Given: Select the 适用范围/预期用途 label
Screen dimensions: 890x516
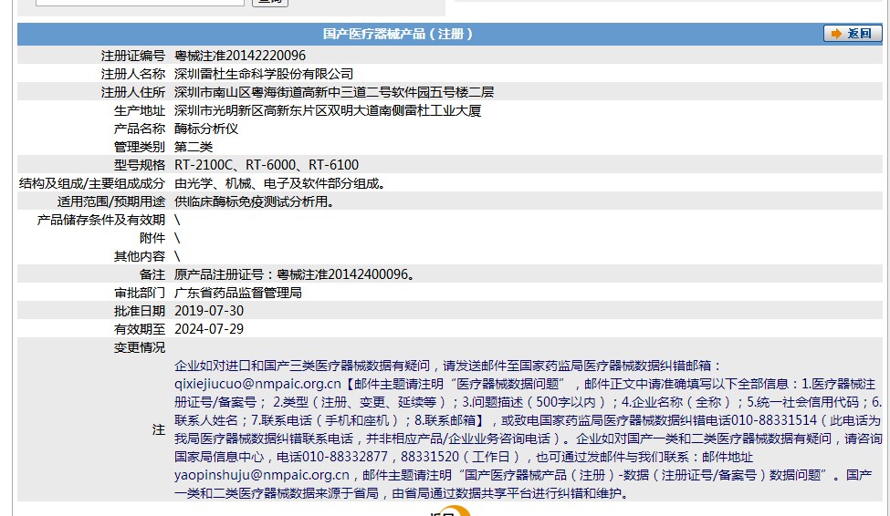Looking at the screenshot, I should [x=111, y=201].
